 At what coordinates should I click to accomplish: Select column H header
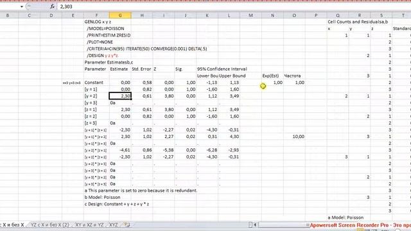(142, 15)
